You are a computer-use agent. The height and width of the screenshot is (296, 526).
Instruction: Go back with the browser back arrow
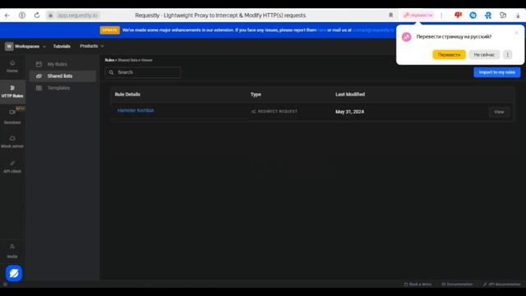click(7, 16)
